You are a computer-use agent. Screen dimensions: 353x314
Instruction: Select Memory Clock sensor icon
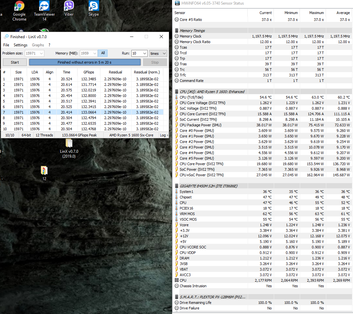coord(177,36)
